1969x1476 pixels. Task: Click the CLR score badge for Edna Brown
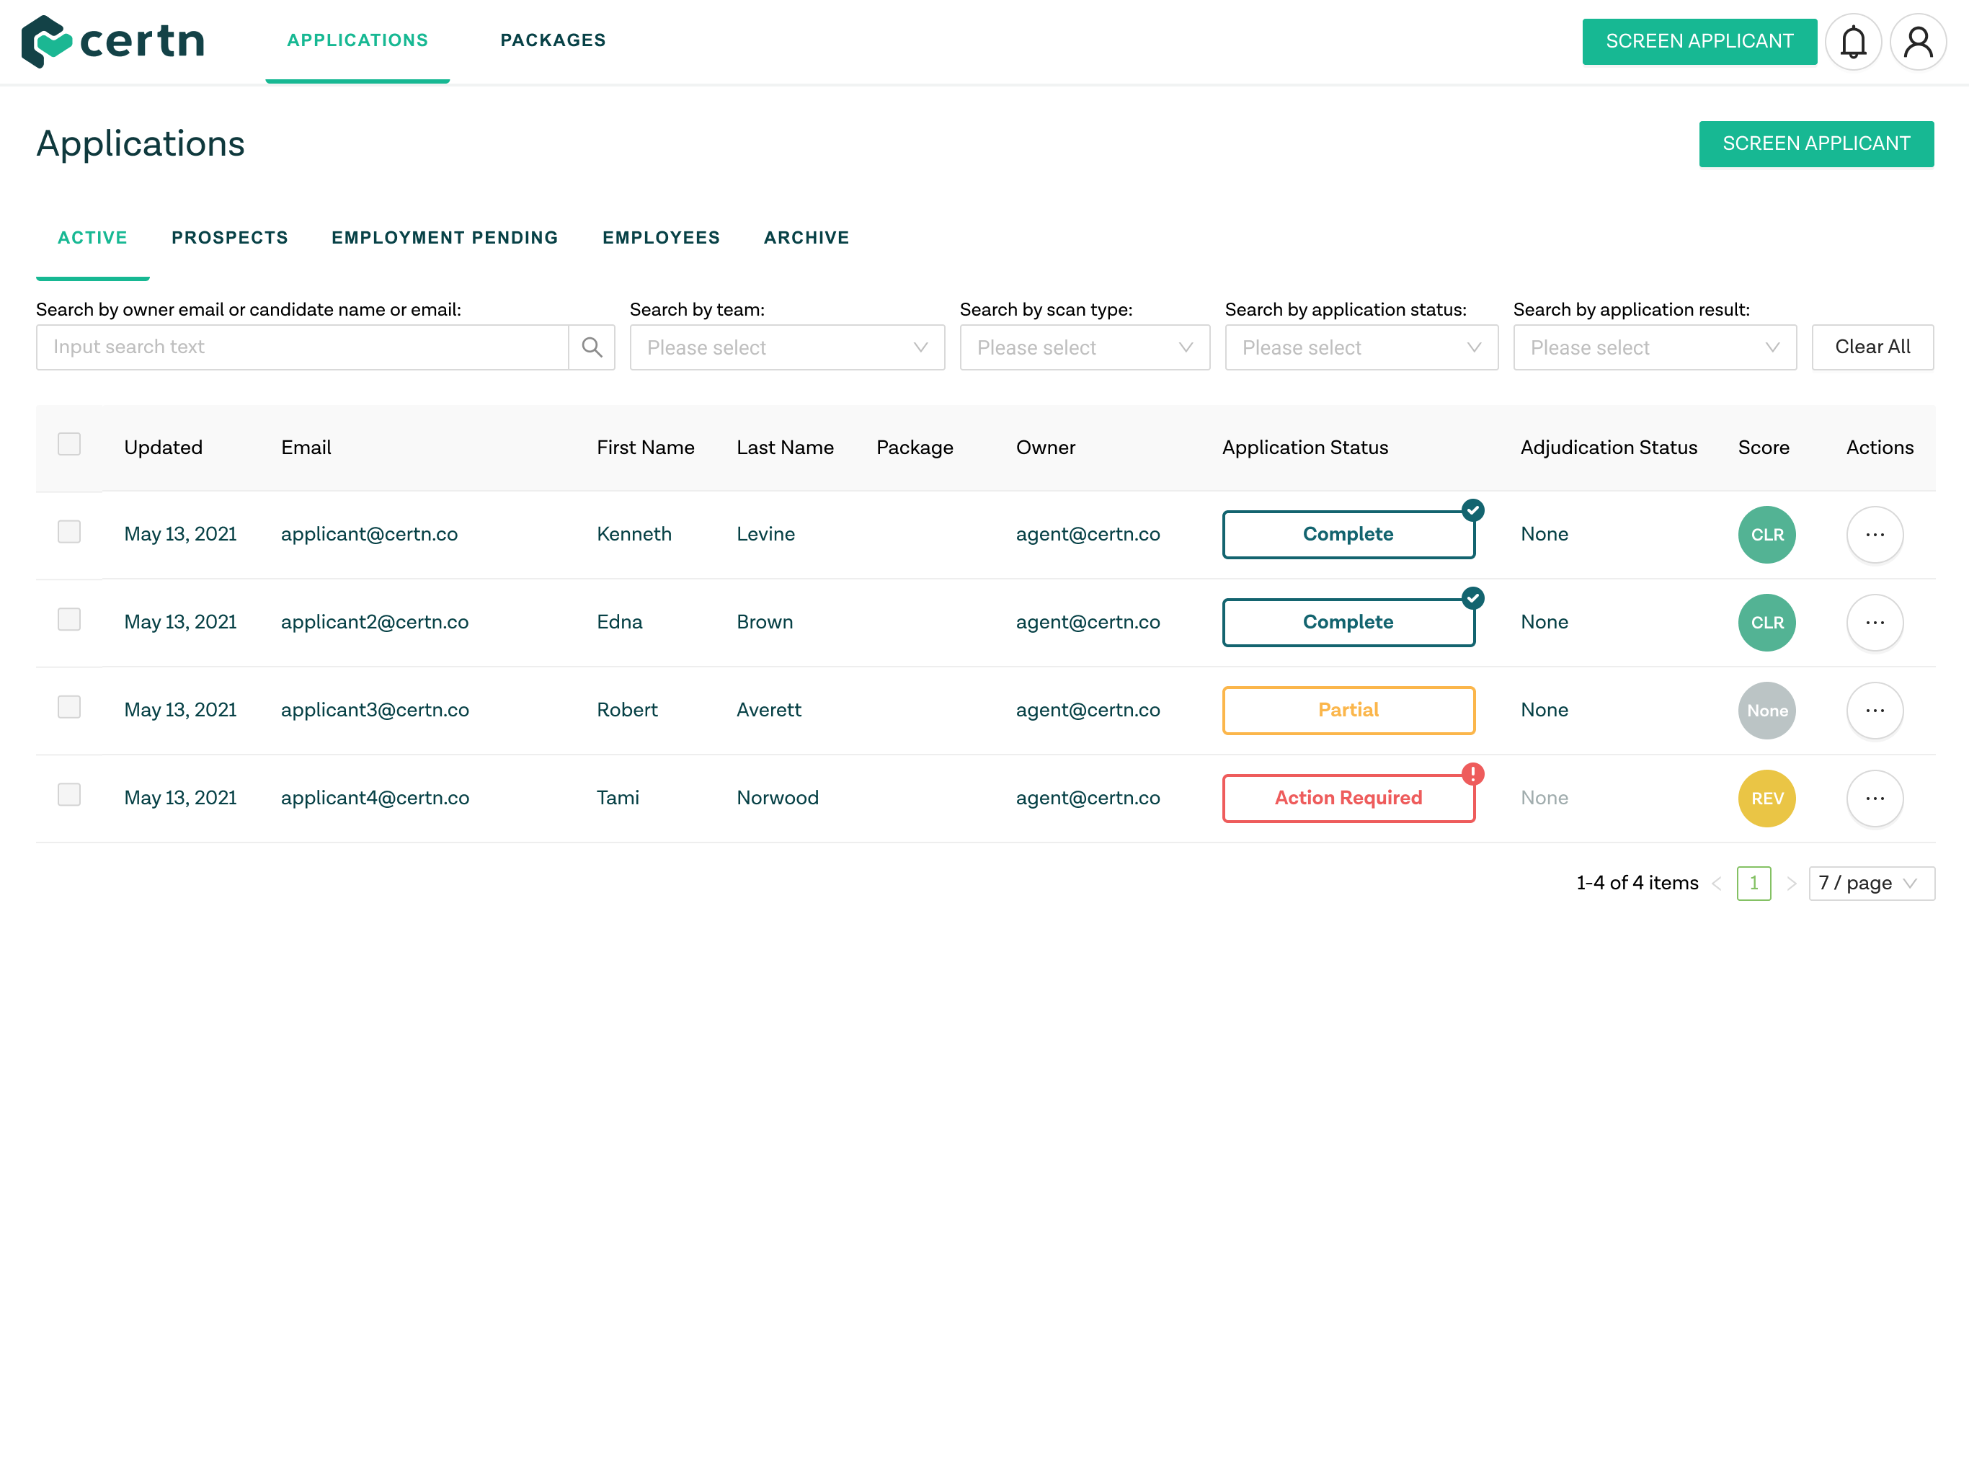[x=1767, y=622]
